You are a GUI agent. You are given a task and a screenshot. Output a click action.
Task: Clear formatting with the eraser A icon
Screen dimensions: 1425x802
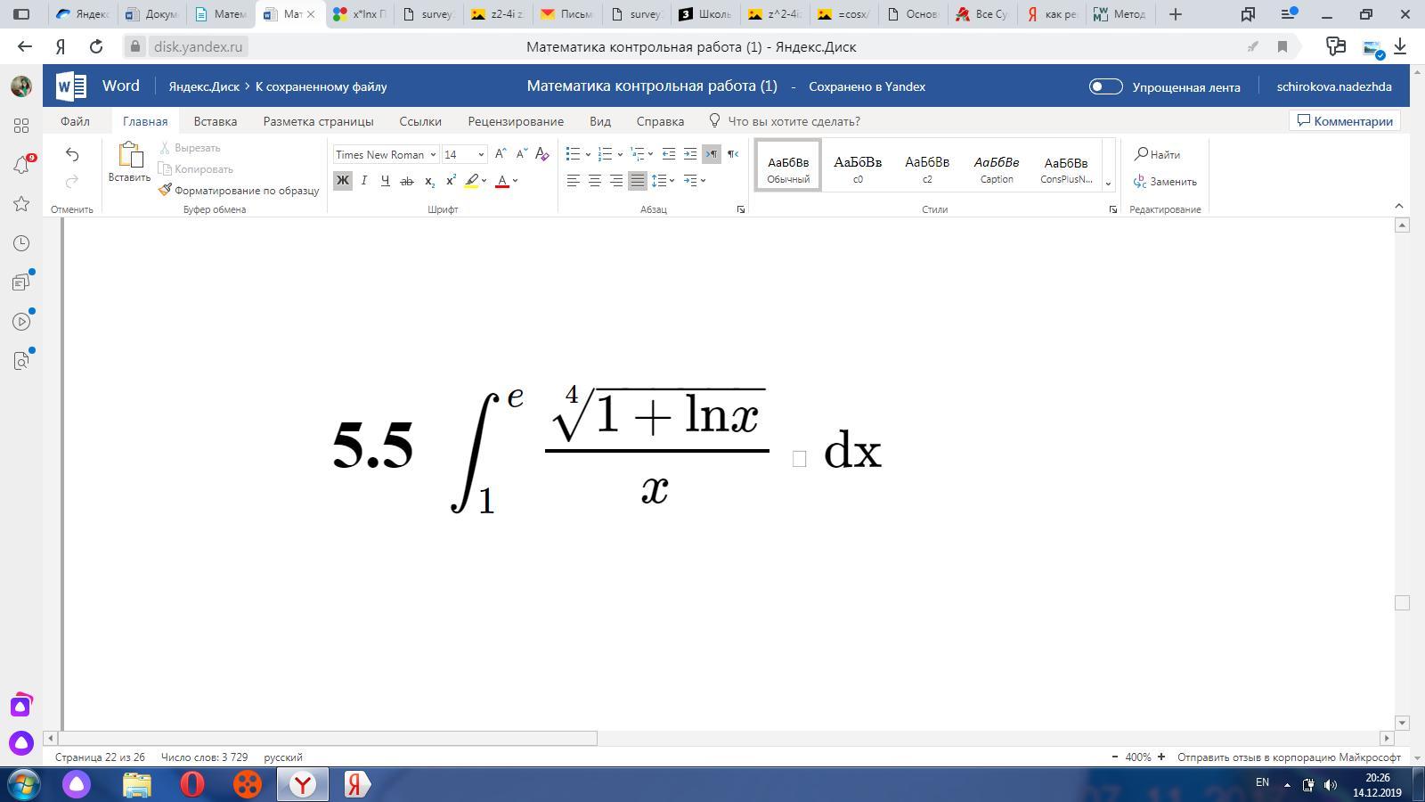click(541, 154)
